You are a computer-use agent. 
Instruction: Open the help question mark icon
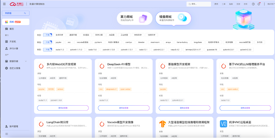pyautogui.click(x=253, y=4)
